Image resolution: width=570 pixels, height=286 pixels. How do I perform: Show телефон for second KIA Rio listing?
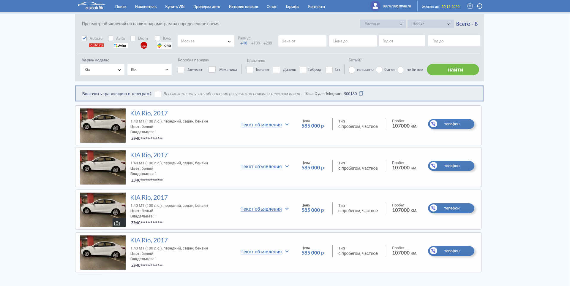(451, 166)
